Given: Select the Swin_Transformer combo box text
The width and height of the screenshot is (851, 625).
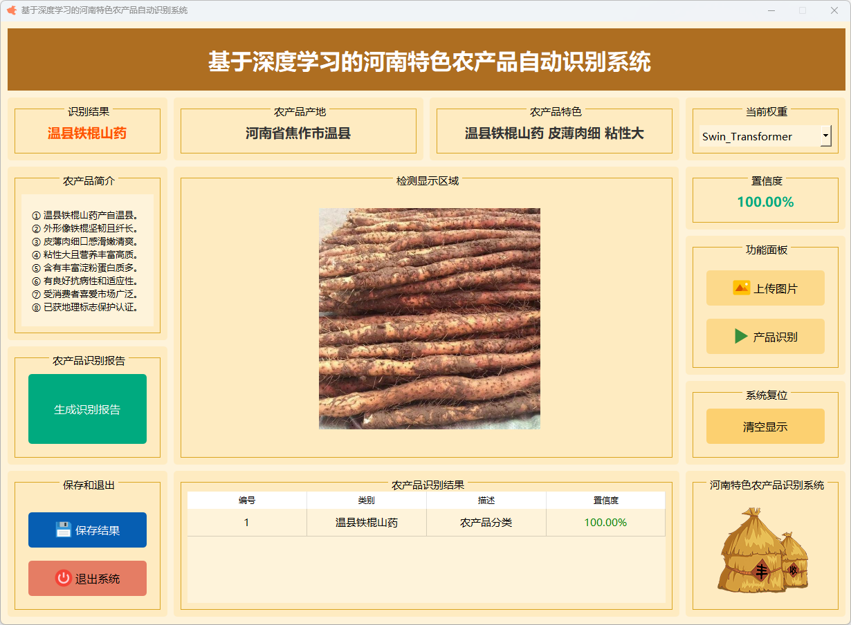Looking at the screenshot, I should 758,136.
